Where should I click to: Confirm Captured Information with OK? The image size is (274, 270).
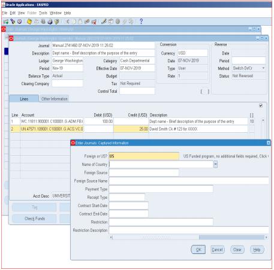point(198,250)
